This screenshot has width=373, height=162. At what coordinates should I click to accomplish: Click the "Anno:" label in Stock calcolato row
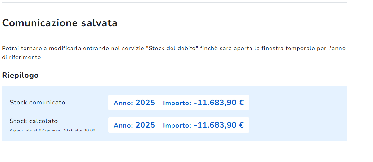(x=123, y=126)
